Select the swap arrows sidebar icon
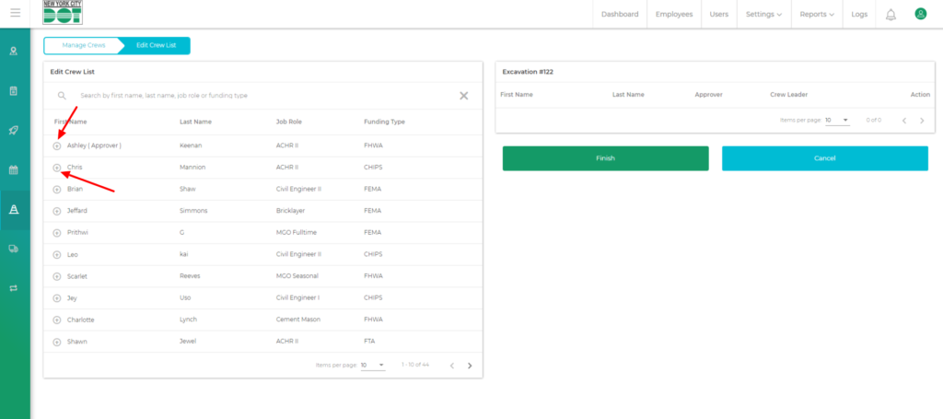 14,288
